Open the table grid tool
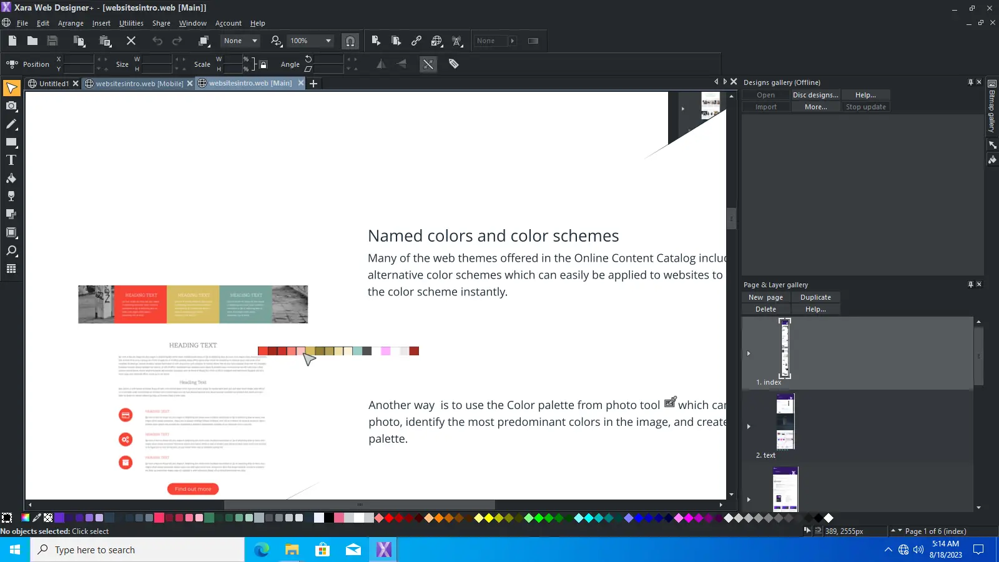 pos(11,269)
